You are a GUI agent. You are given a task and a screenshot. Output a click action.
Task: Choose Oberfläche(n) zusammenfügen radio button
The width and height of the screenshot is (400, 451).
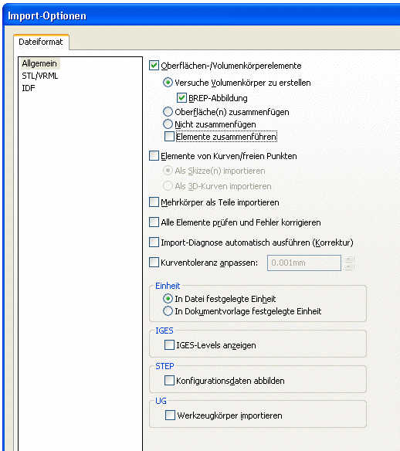point(168,112)
